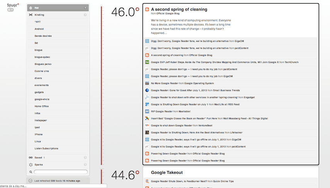Click the Sparks icon in sidebar
The image size is (330, 188).
click(x=30, y=164)
